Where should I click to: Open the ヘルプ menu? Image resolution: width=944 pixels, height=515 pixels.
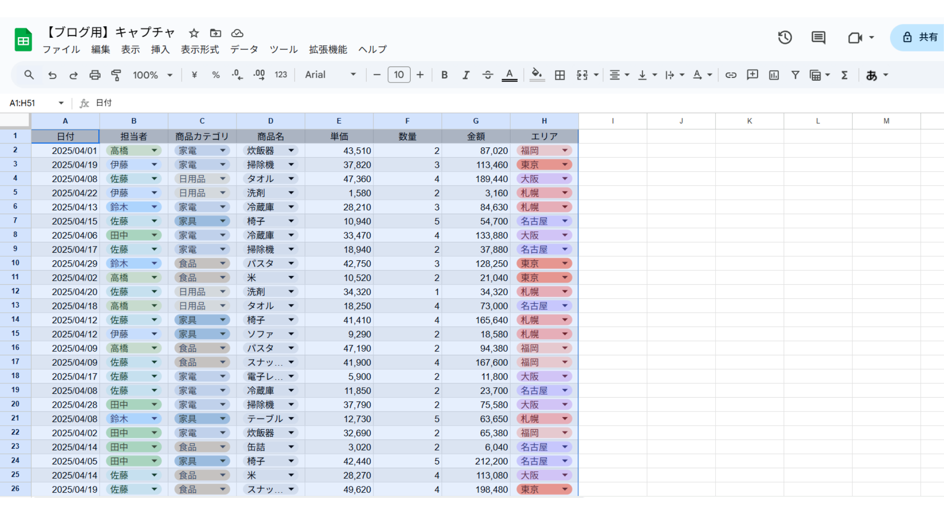click(x=372, y=50)
